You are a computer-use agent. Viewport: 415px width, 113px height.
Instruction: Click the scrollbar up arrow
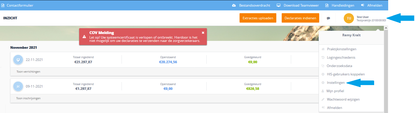click(x=386, y=28)
